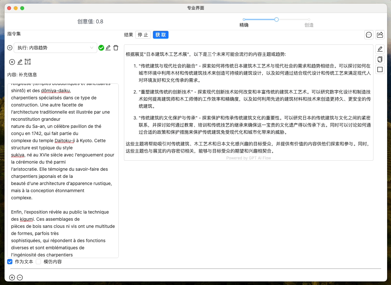Uncheck the 作为文本 checkbox
The height and width of the screenshot is (285, 391).
pyautogui.click(x=10, y=262)
